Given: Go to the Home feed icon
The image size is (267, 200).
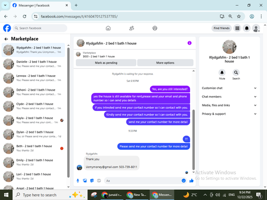Looking at the screenshot, I should [108, 28].
